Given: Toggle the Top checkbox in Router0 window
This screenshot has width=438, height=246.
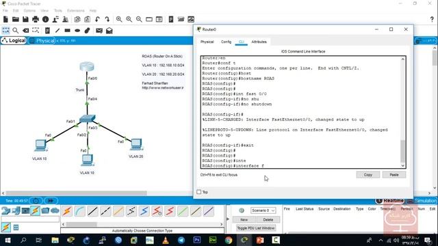Looking at the screenshot, I should tap(199, 192).
